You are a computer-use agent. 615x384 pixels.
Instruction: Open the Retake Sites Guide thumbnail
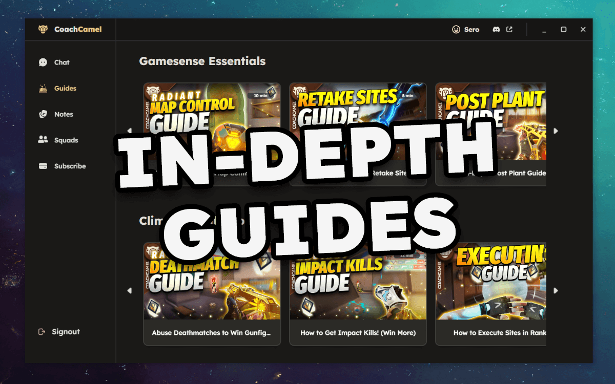[358, 121]
